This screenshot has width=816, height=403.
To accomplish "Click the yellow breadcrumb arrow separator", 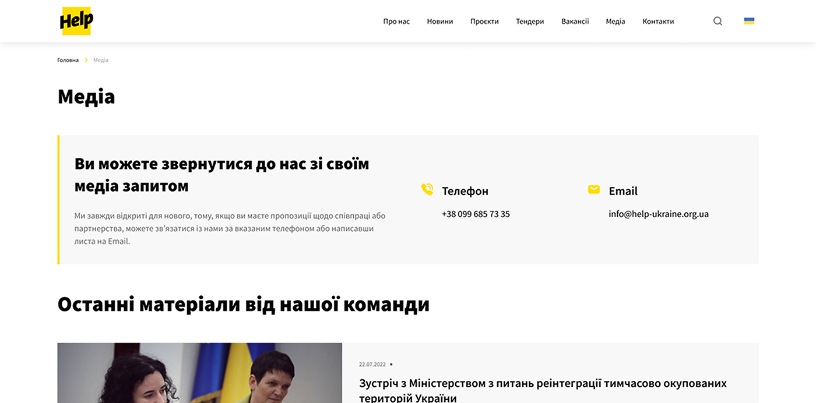I will 86,60.
